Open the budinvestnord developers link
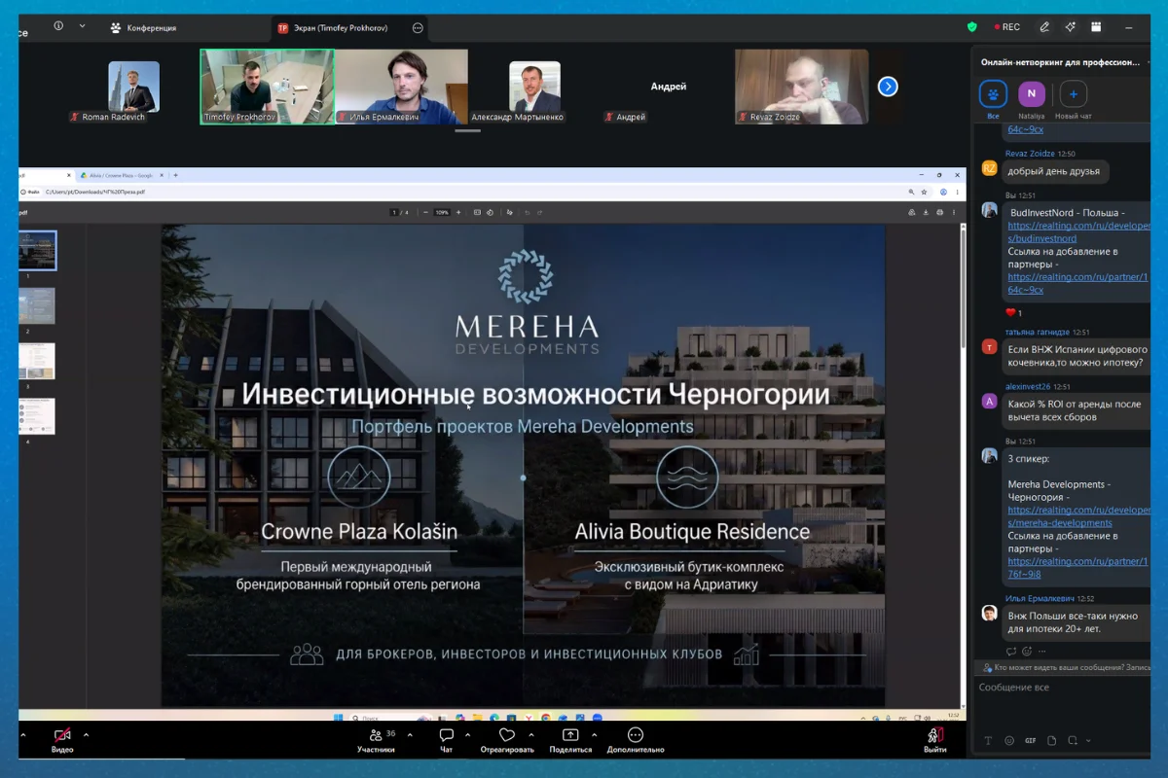Screen dimensions: 1168x778 1078,231
